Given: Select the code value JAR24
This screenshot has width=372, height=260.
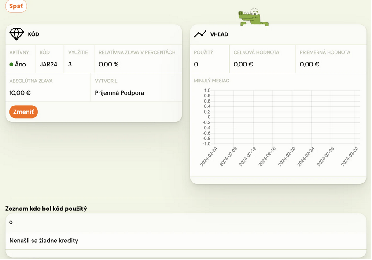Looking at the screenshot, I should (48, 65).
